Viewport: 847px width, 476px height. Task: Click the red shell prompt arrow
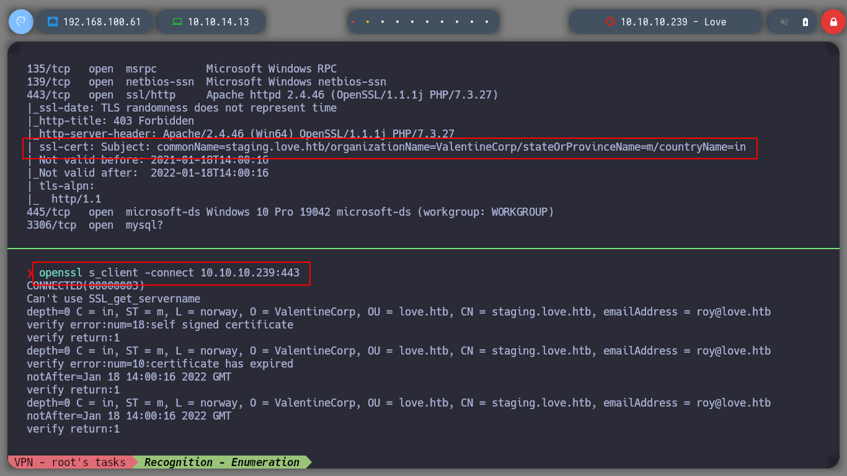pyautogui.click(x=30, y=273)
